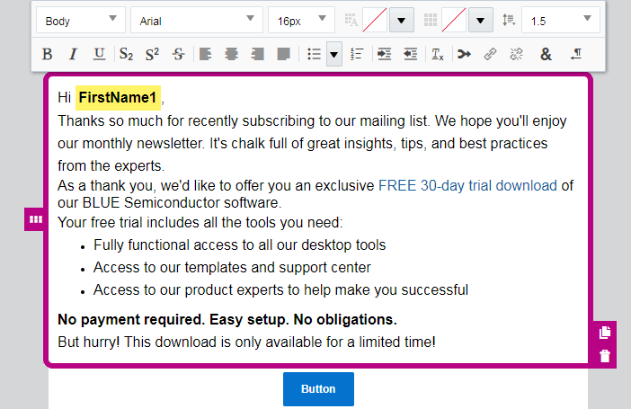Screen dimensions: 631x409
Task: Click the blue Button
Action: coord(318,389)
